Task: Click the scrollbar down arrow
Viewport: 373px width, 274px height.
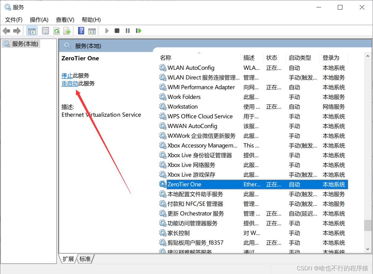Action: [367, 249]
